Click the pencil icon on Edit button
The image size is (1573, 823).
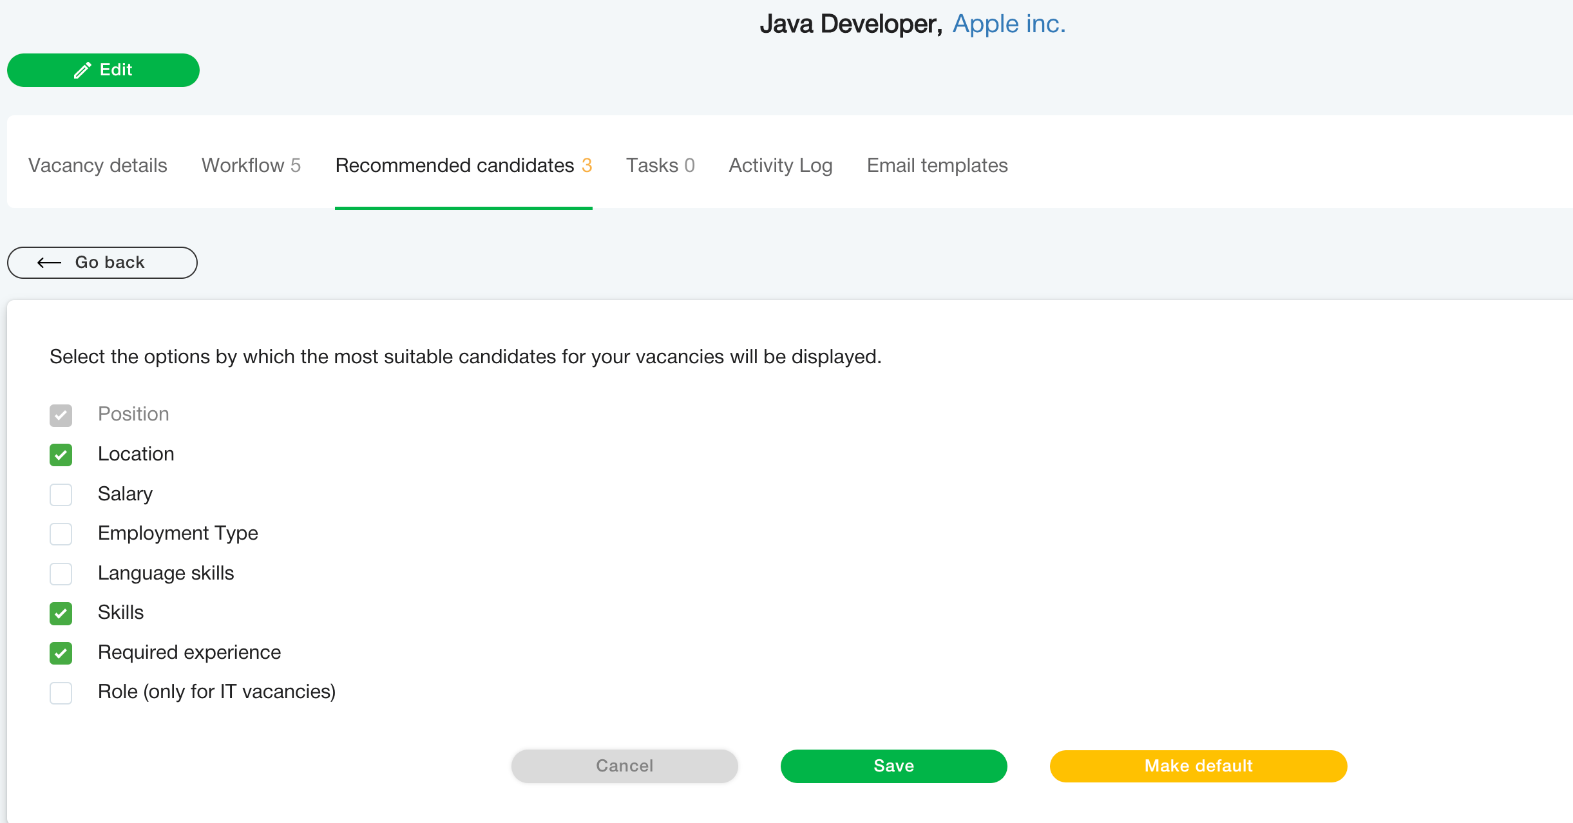[82, 70]
